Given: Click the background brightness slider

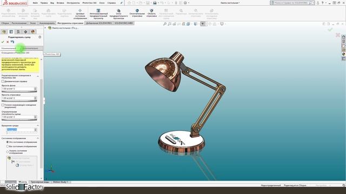Looking at the screenshot, I should (19, 92).
